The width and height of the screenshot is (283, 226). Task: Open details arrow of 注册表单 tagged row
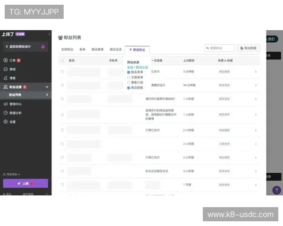tap(256, 144)
